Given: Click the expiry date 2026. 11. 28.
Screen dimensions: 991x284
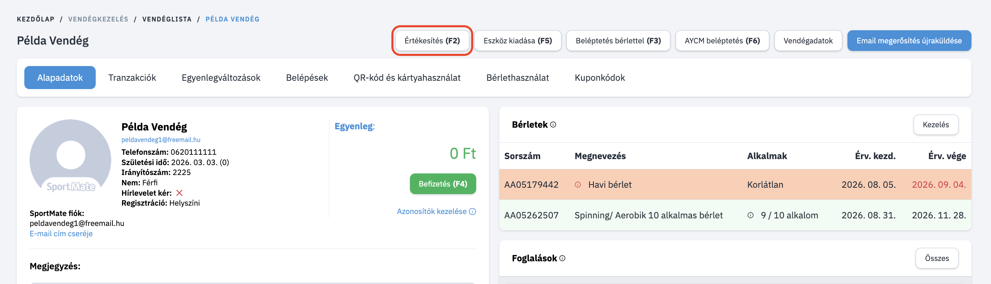Looking at the screenshot, I should coord(939,215).
